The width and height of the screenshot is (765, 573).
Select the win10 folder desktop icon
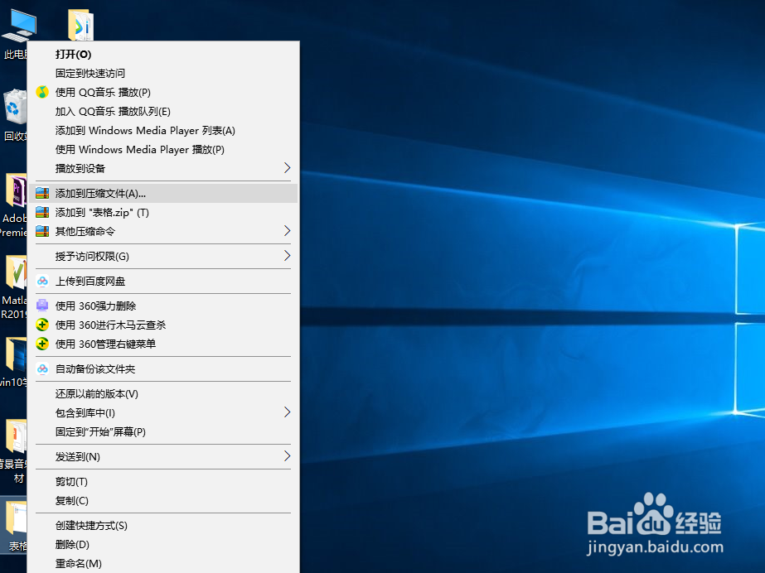pos(15,363)
